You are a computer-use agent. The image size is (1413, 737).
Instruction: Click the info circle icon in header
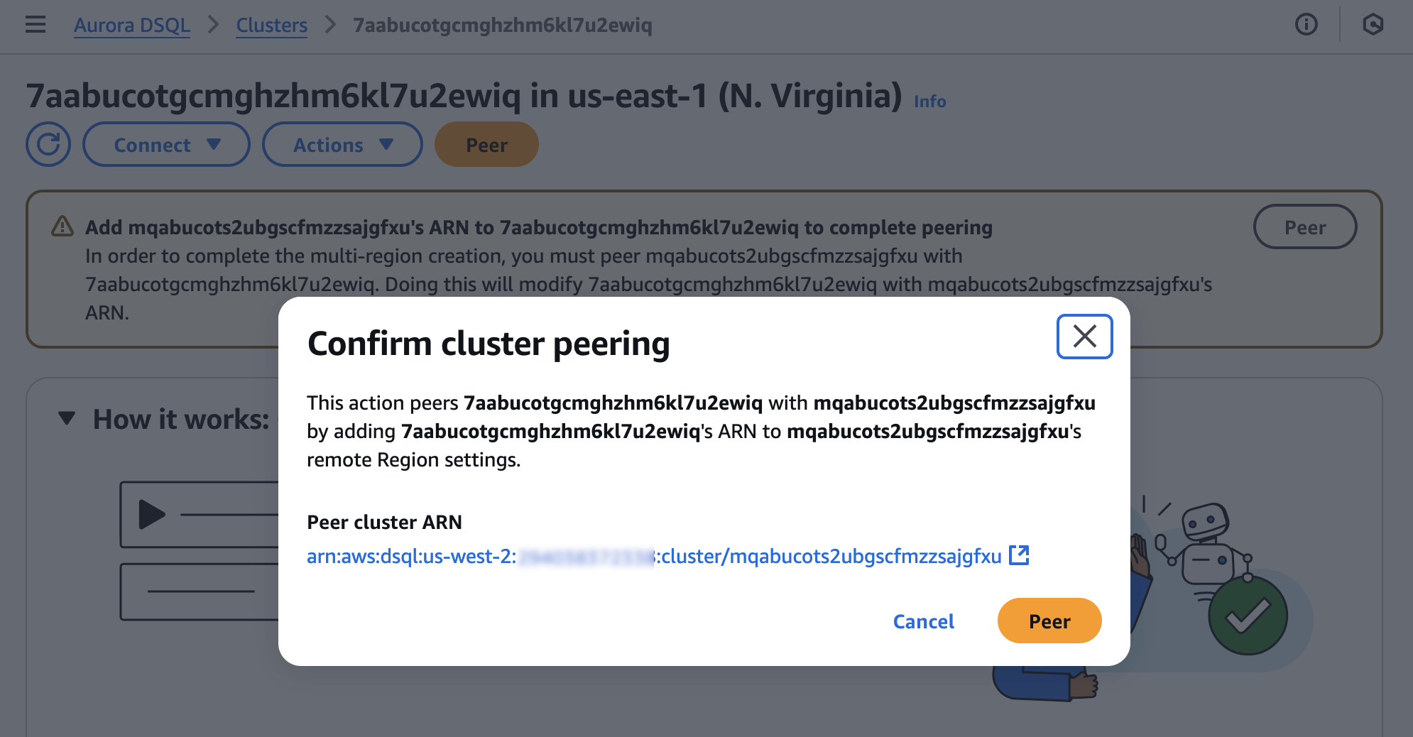[1306, 25]
